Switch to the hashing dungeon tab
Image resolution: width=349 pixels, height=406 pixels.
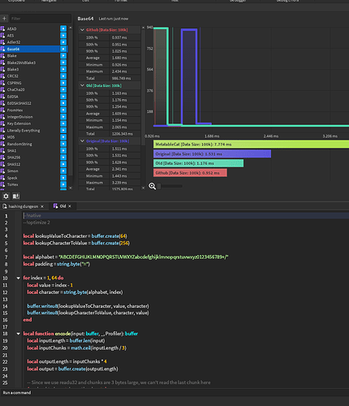tap(24, 206)
